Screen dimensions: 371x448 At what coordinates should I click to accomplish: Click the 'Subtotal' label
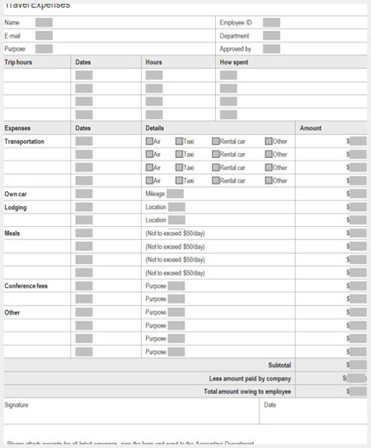280,365
